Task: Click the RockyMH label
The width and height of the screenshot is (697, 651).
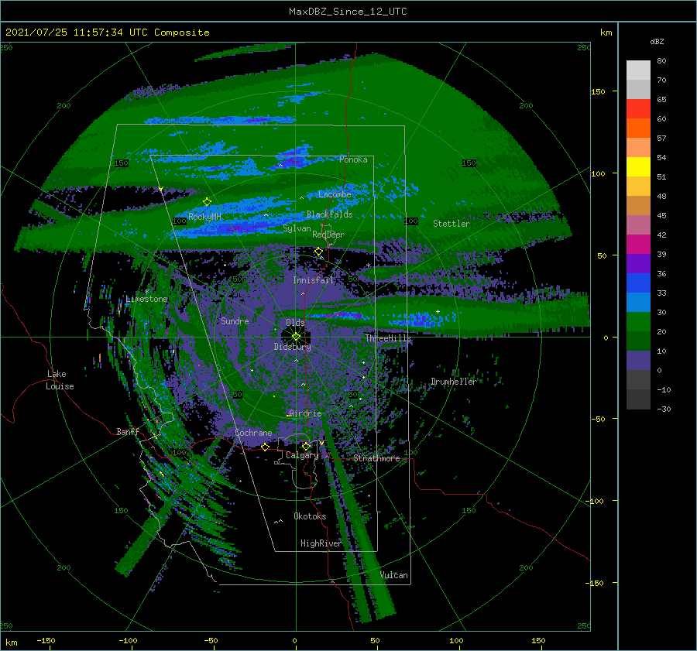Action: click(204, 217)
